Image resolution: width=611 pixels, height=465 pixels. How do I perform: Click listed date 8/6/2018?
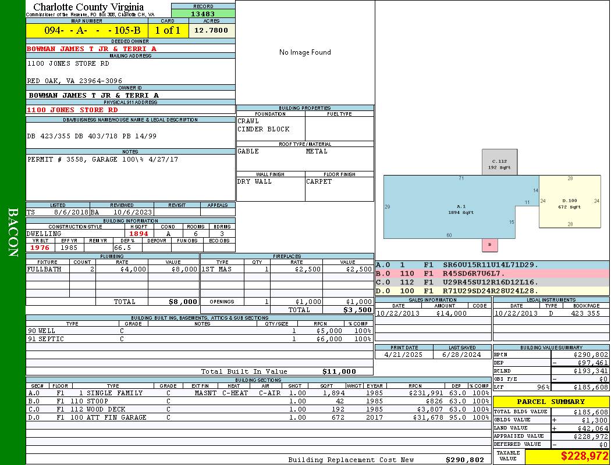71,212
